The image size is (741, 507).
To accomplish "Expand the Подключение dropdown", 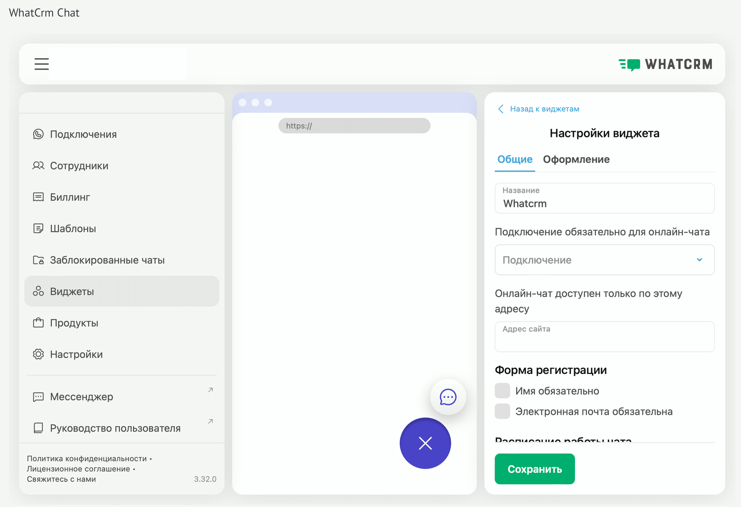I will tap(604, 260).
